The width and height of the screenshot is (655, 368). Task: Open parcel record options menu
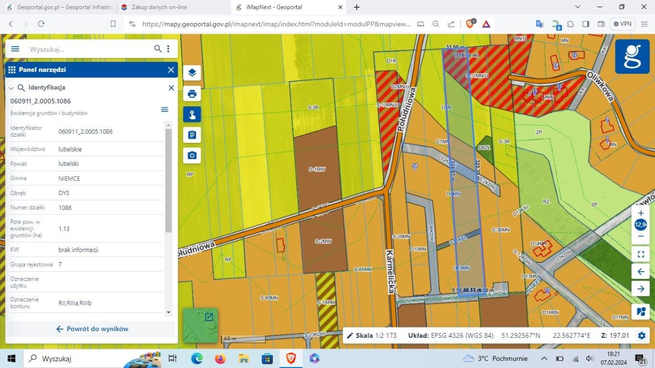click(x=164, y=110)
